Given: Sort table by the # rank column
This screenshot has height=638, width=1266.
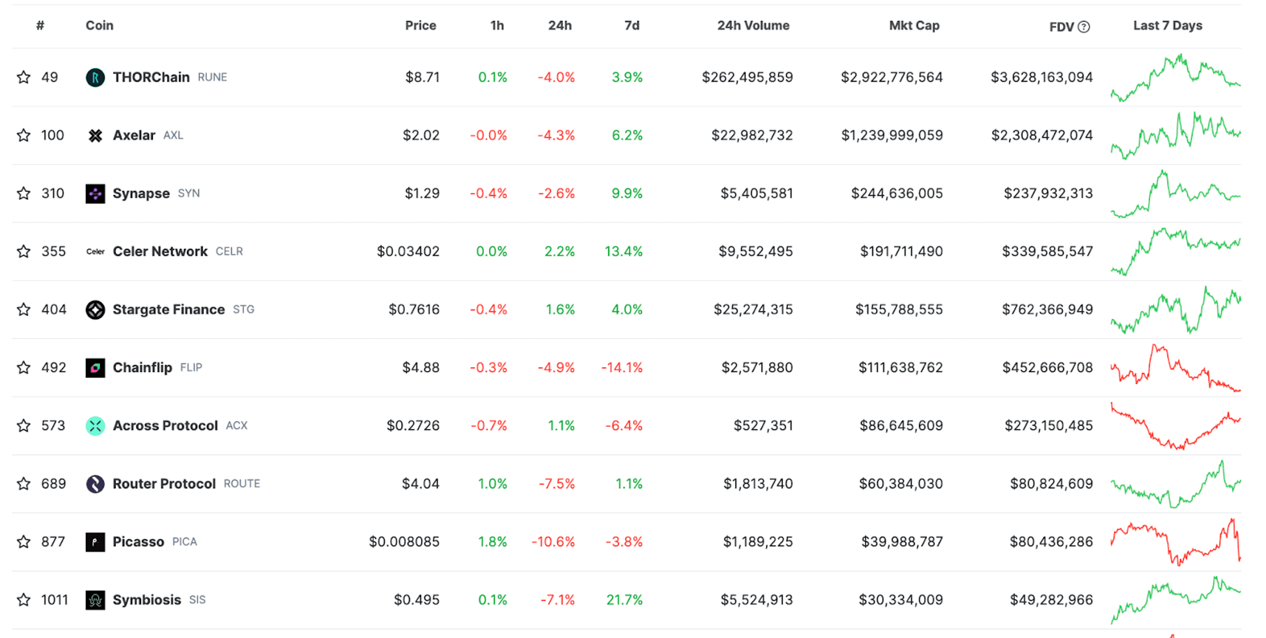Looking at the screenshot, I should click(40, 25).
